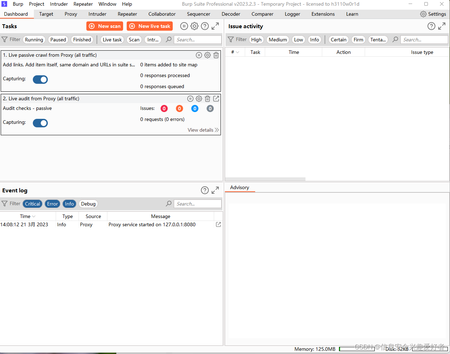
Task: Open Live audit task settings gear
Action: (x=199, y=98)
